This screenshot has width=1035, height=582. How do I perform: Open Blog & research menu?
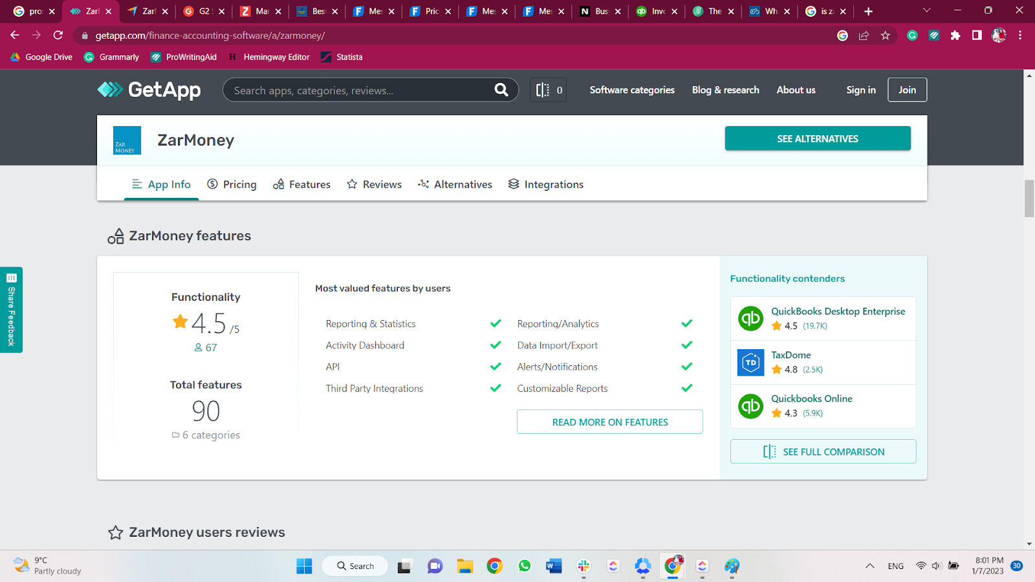pos(726,90)
